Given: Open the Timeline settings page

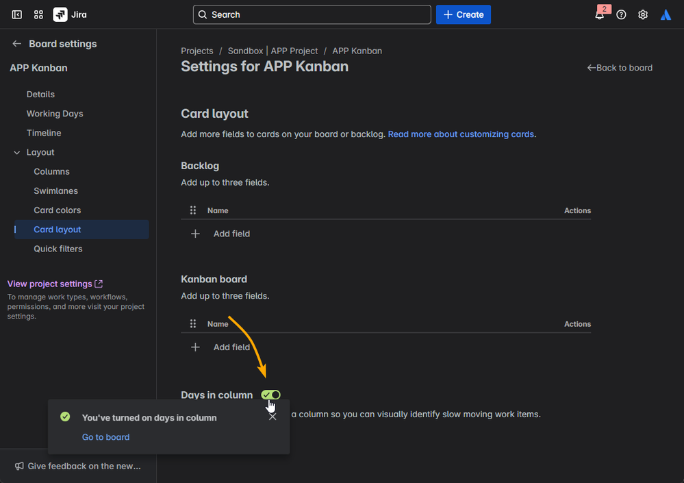Looking at the screenshot, I should coord(44,133).
